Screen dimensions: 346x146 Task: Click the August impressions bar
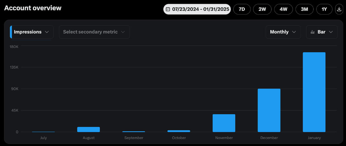88,130
